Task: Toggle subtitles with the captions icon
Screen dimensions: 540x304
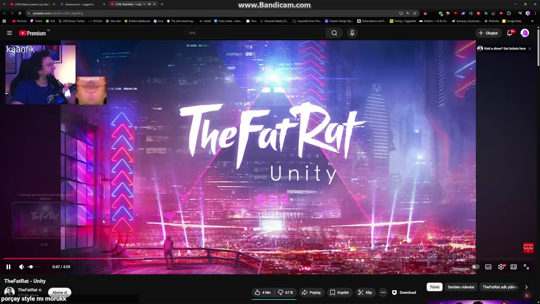Action: (x=488, y=267)
